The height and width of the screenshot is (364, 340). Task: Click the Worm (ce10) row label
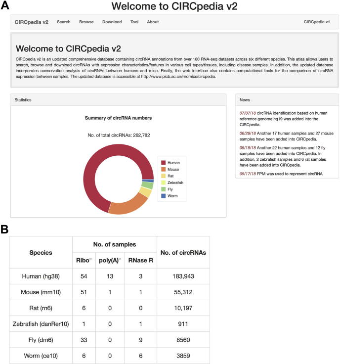(41, 356)
